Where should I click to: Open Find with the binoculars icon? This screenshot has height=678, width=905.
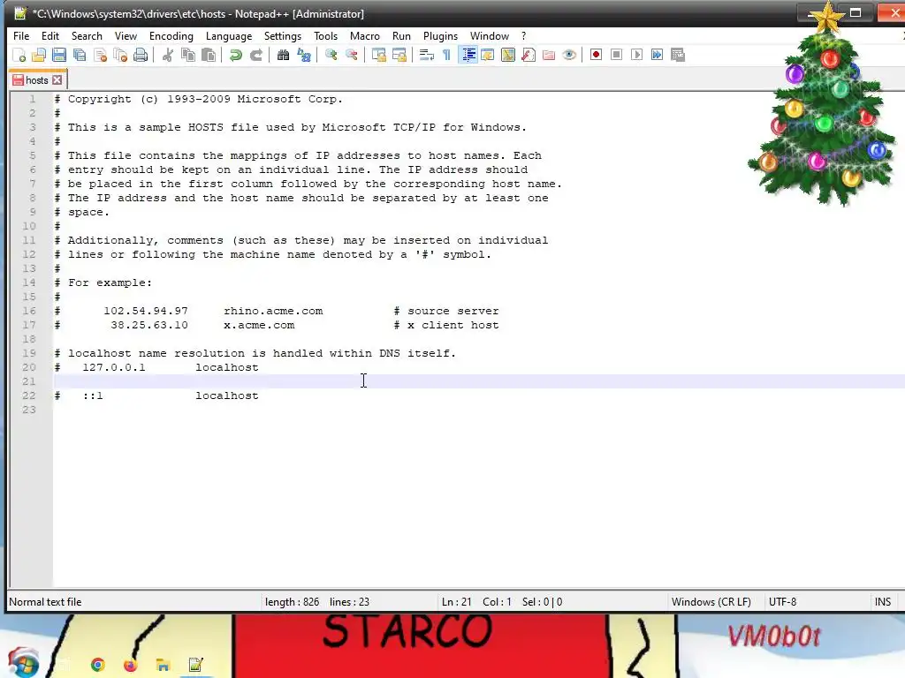pyautogui.click(x=283, y=55)
